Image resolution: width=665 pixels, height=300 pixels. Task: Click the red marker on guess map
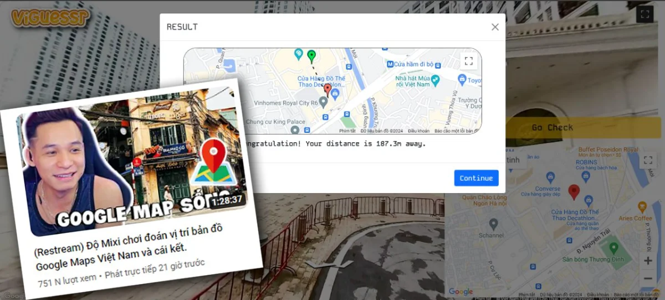(574, 192)
